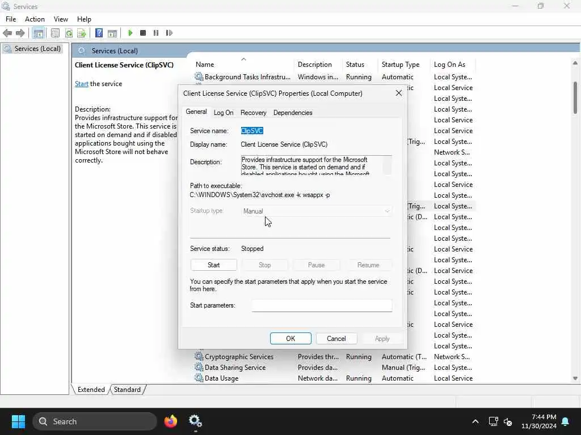Open the Properties toolbar icon
This screenshot has width=581, height=435.
55,33
